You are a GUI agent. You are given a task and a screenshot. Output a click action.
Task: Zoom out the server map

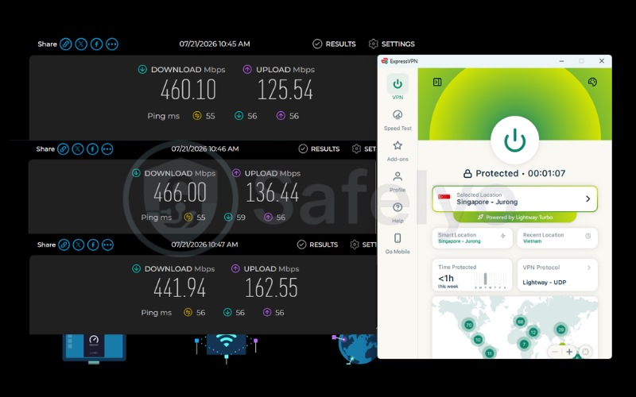point(554,352)
